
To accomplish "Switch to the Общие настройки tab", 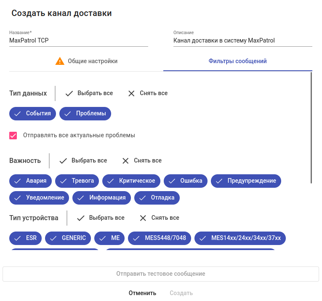I will (x=86, y=61).
